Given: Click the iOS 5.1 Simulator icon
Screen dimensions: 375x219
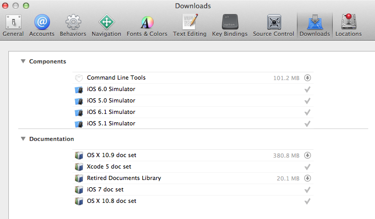Looking at the screenshot, I should [x=79, y=124].
